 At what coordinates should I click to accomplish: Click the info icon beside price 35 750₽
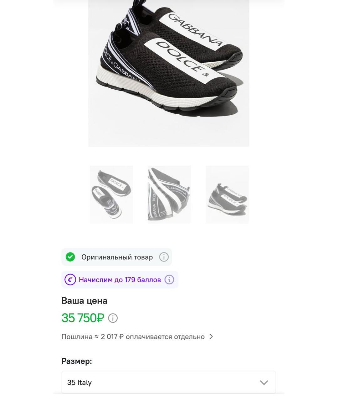(113, 318)
